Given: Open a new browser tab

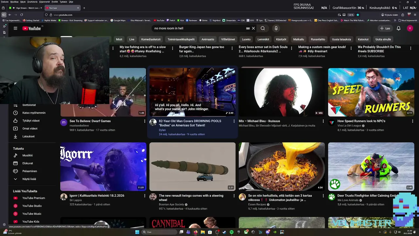Looking at the screenshot, I should 84,8.
